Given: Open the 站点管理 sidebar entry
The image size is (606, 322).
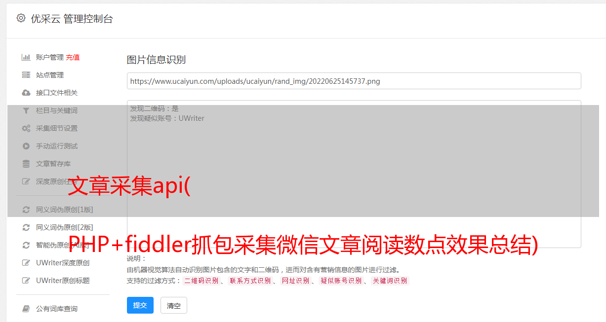Looking at the screenshot, I should pyautogui.click(x=50, y=75).
